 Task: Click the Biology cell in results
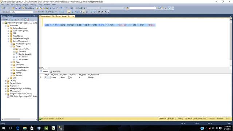tap(91, 78)
